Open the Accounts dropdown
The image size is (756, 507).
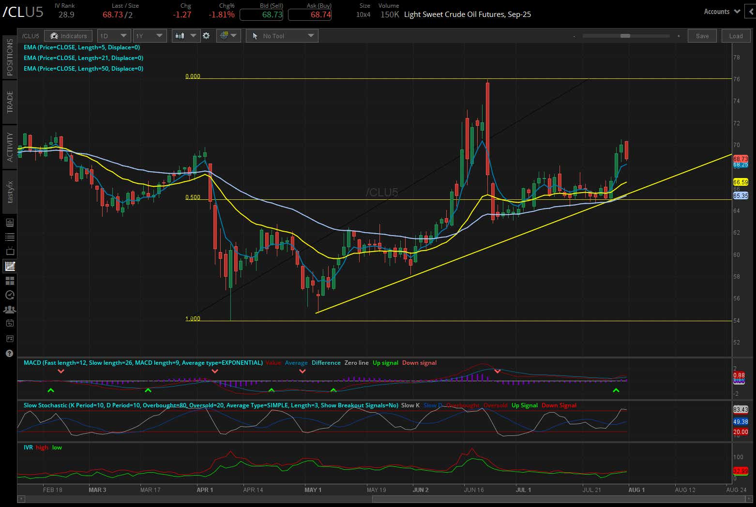tap(721, 11)
